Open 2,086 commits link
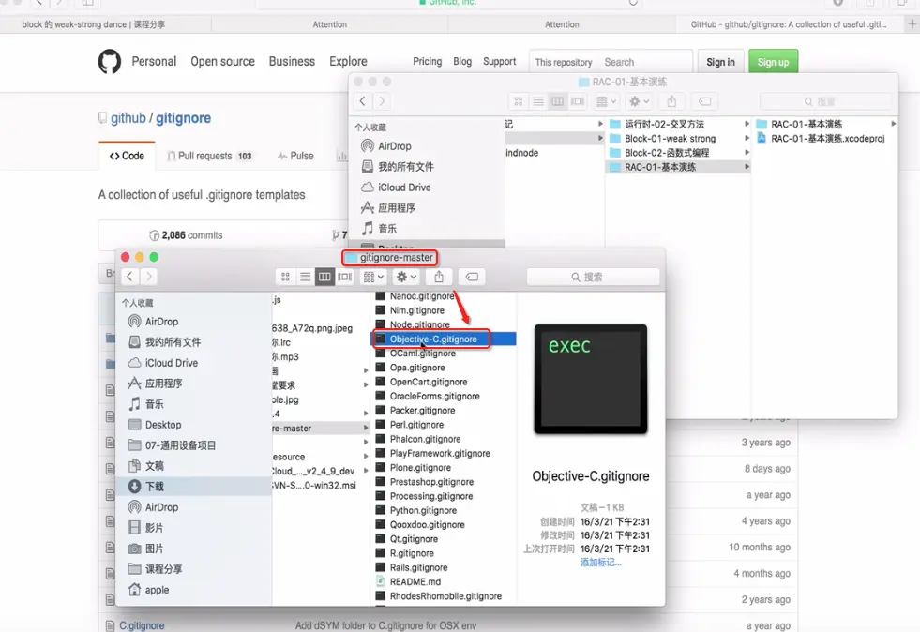Image resolution: width=920 pixels, height=632 pixels. point(186,235)
